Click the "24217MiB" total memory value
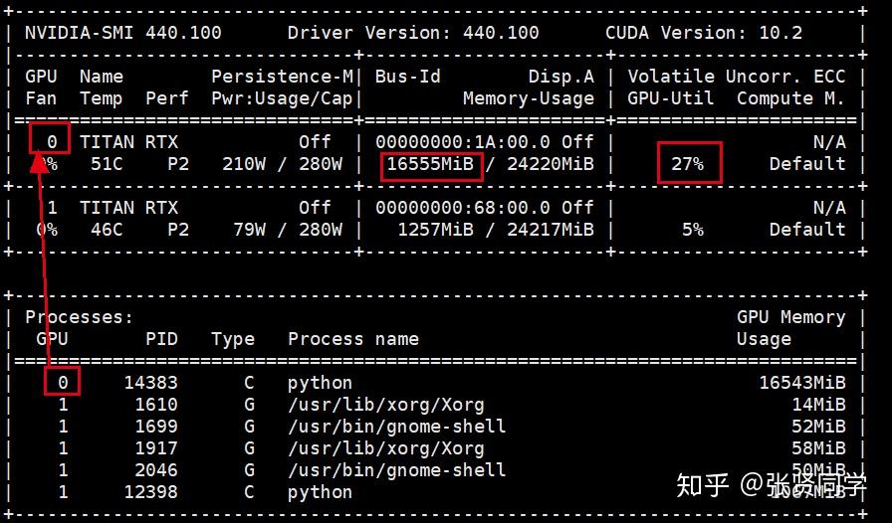 (x=551, y=230)
